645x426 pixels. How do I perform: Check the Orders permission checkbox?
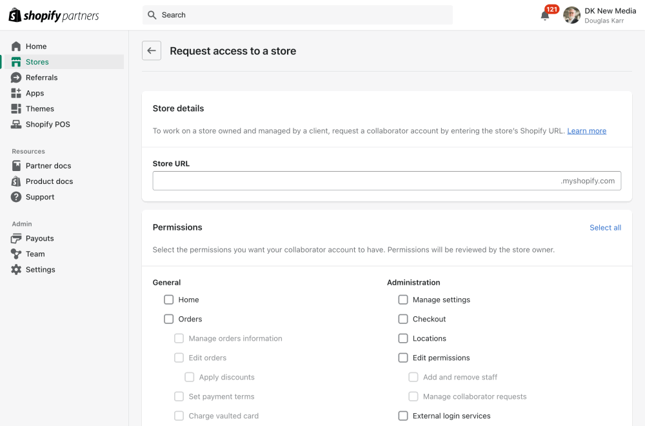pos(168,319)
